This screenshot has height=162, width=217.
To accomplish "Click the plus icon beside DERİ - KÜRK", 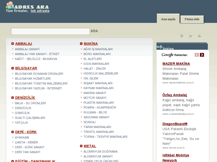I will pos(13,132).
